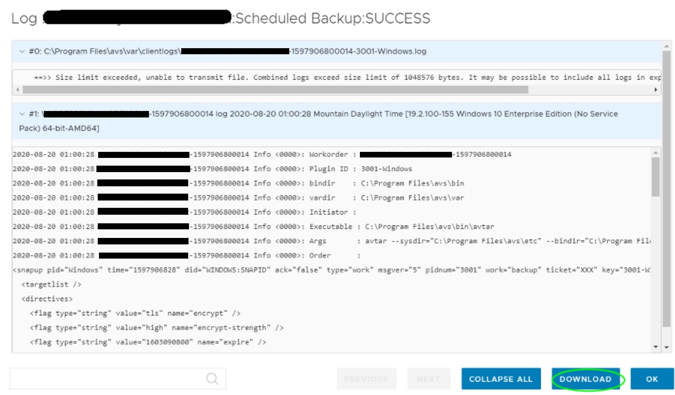Click the inner log pane vertical scrollbar thumb
This screenshot has width=675, height=395.
[656, 176]
